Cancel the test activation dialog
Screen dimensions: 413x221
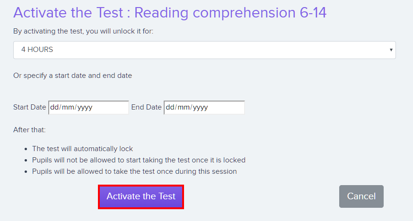point(361,196)
